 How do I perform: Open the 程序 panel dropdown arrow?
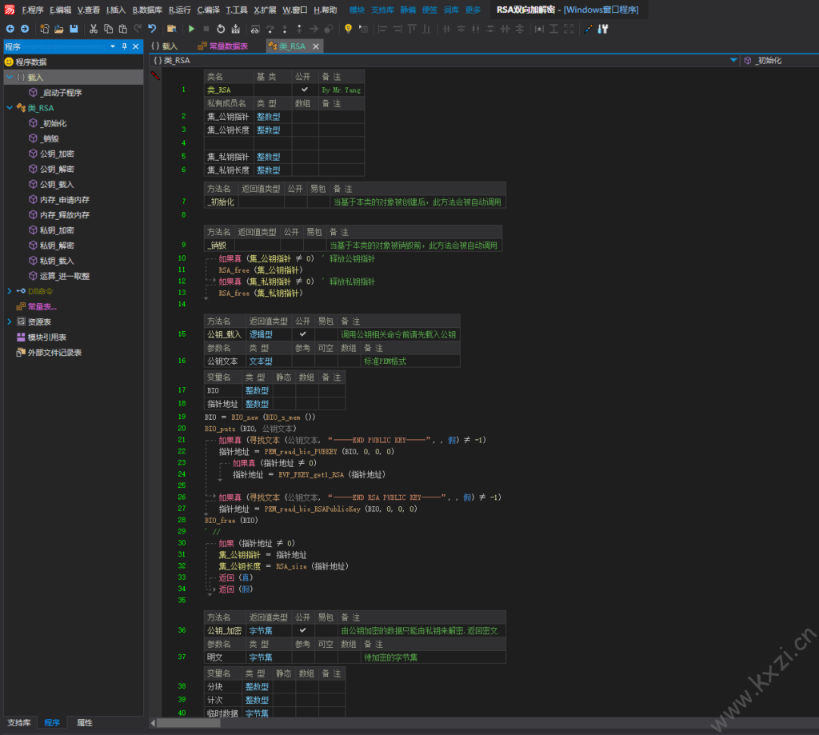(x=113, y=46)
